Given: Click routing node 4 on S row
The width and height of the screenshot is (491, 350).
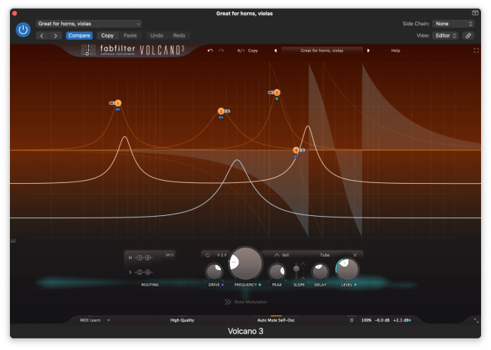Looking at the screenshot, I should point(147,272).
